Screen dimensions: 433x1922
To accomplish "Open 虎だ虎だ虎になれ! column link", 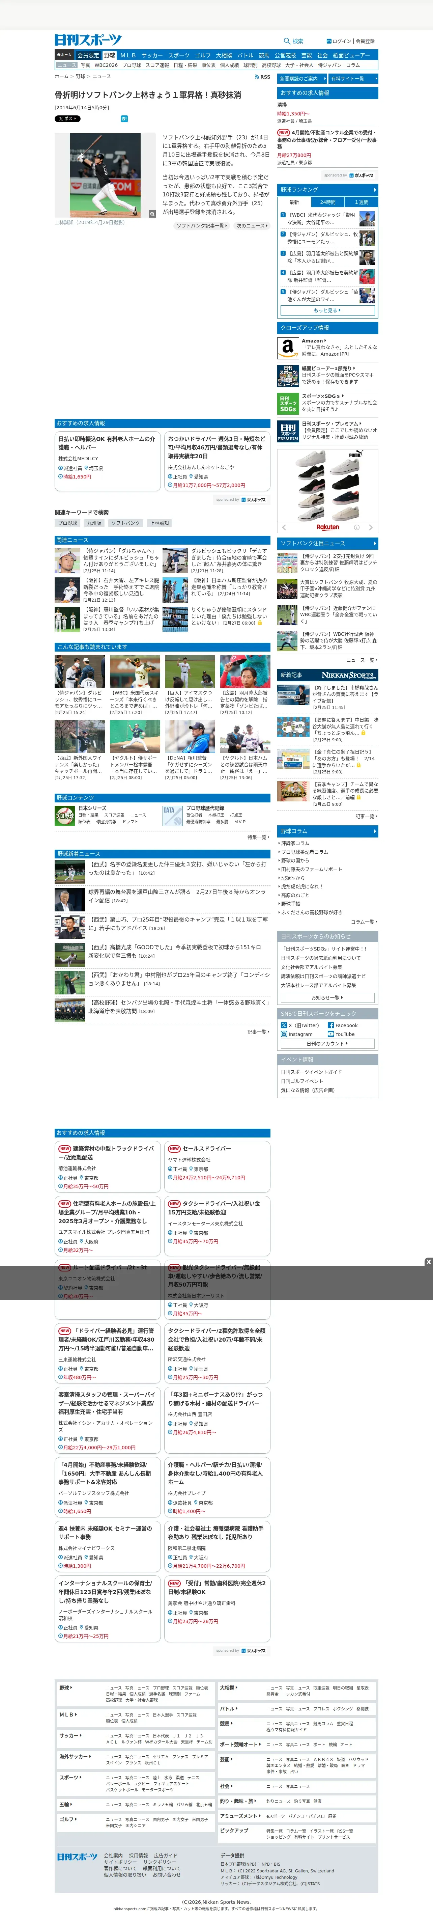I will 302,886.
